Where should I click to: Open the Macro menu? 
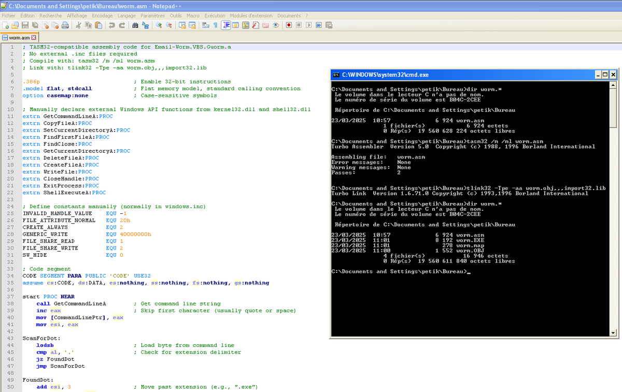(193, 16)
